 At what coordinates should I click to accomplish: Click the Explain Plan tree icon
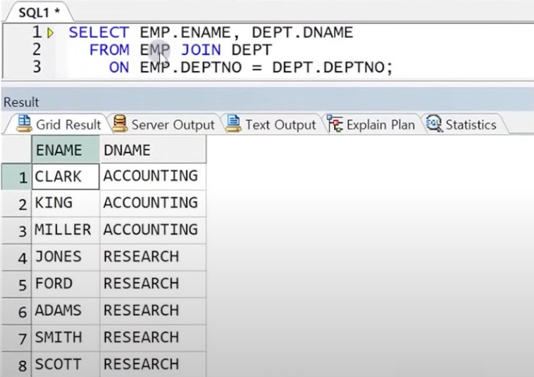pyautogui.click(x=335, y=124)
